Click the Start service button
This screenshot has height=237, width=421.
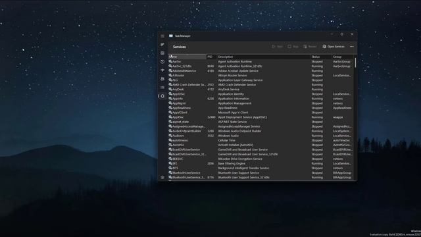point(277,47)
